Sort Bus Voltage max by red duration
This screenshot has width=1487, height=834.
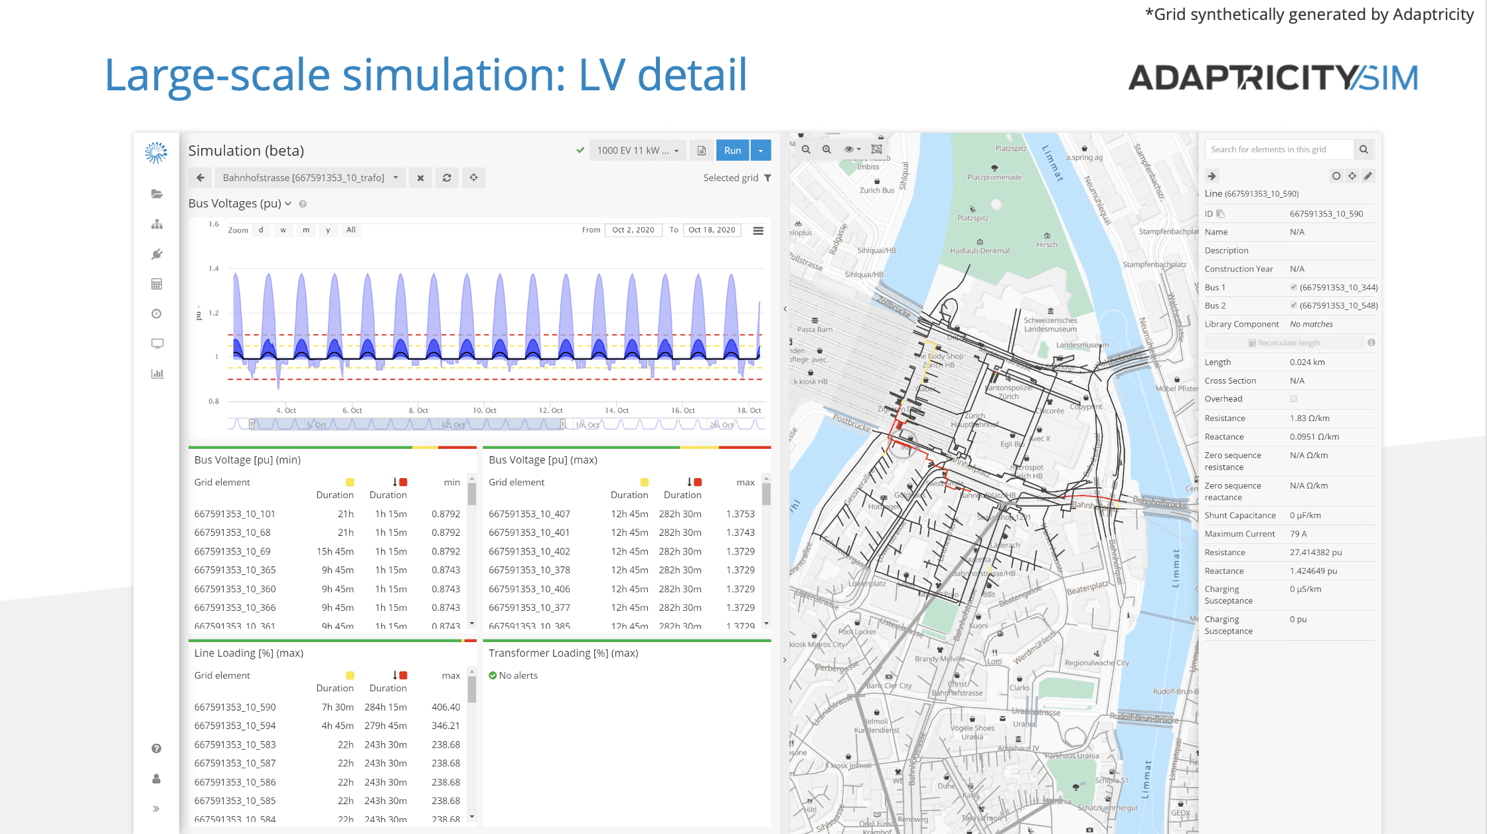694,482
